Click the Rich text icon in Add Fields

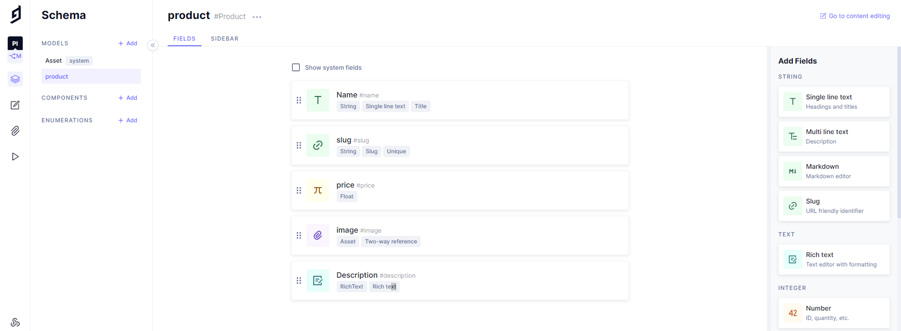coord(793,260)
